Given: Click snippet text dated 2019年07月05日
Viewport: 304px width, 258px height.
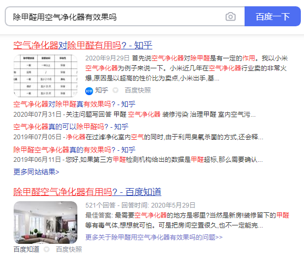Looking at the screenshot, I should [138, 137].
